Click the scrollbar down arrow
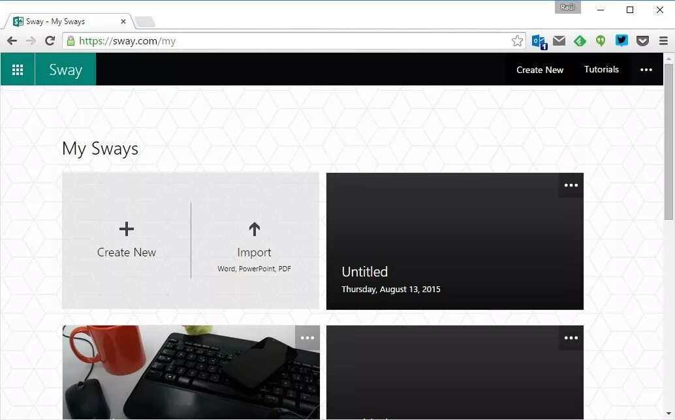 pos(668,413)
